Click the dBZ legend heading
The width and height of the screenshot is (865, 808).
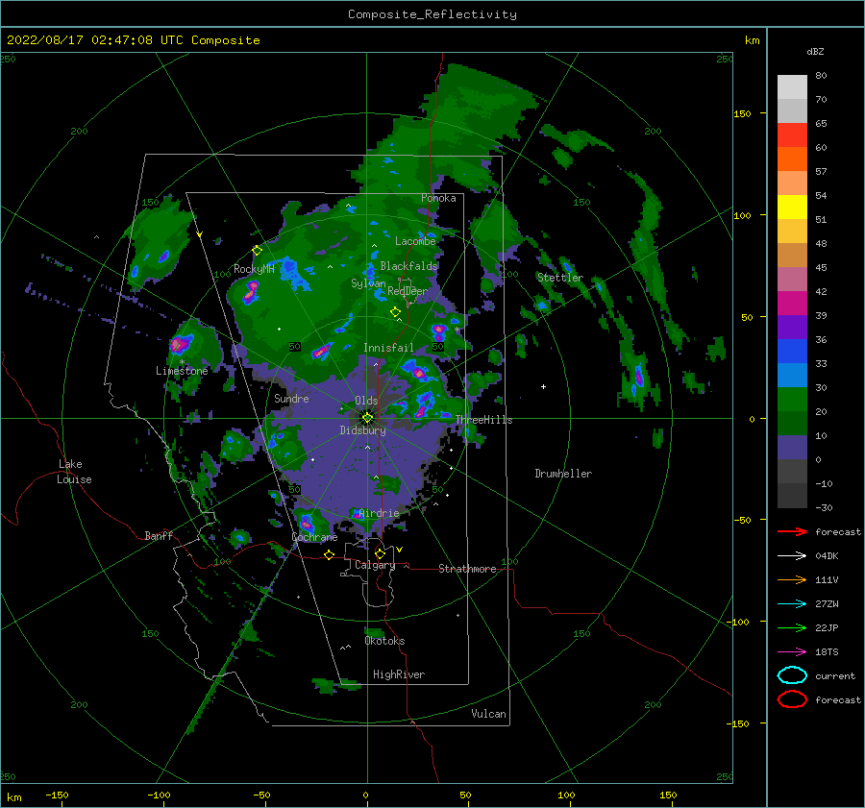coord(815,51)
